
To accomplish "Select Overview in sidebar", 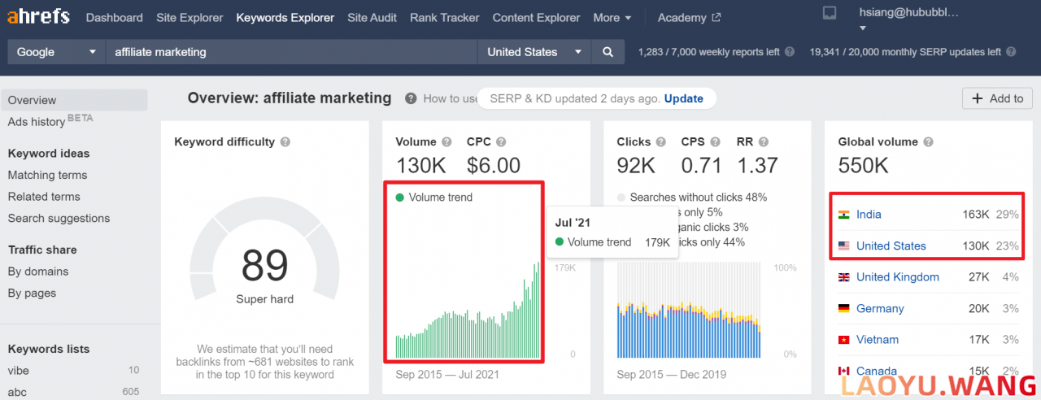I will [x=74, y=100].
